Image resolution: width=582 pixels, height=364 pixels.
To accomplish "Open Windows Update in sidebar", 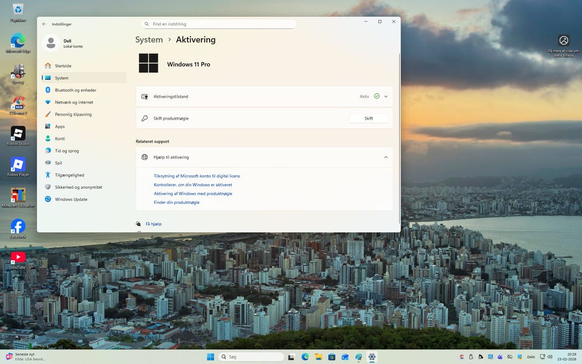I will [x=71, y=199].
